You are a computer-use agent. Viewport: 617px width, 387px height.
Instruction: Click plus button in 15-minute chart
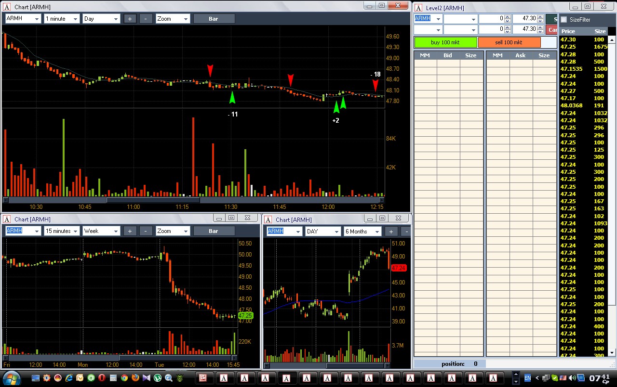coord(130,231)
